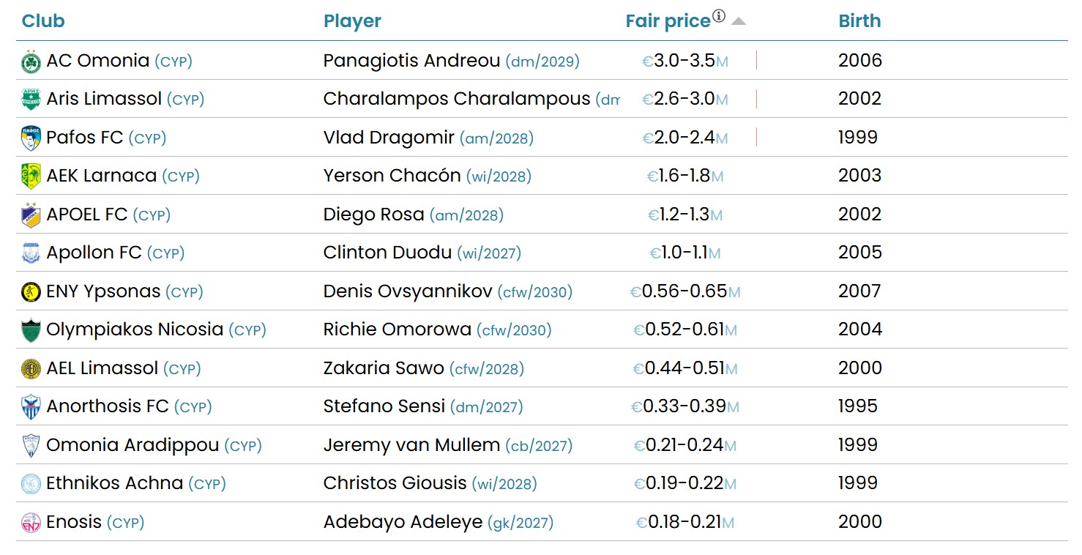Image resolution: width=1082 pixels, height=555 pixels.
Task: Sort table by Birth column header
Action: click(859, 21)
